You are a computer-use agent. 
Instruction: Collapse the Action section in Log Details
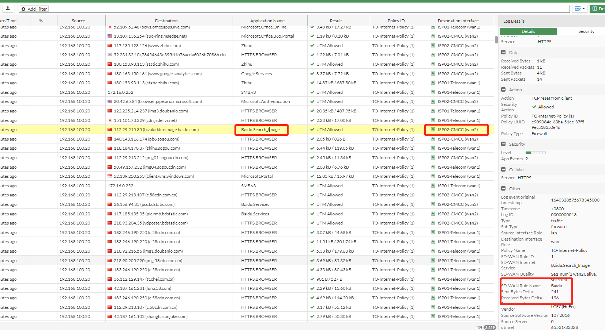coord(504,89)
